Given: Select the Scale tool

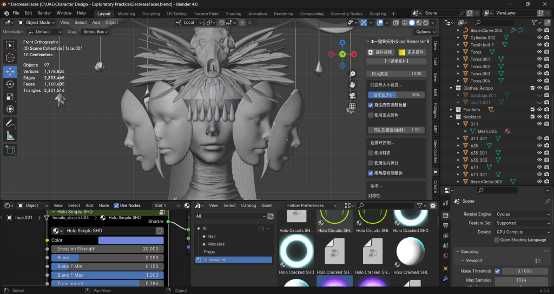Looking at the screenshot, I should [10, 96].
